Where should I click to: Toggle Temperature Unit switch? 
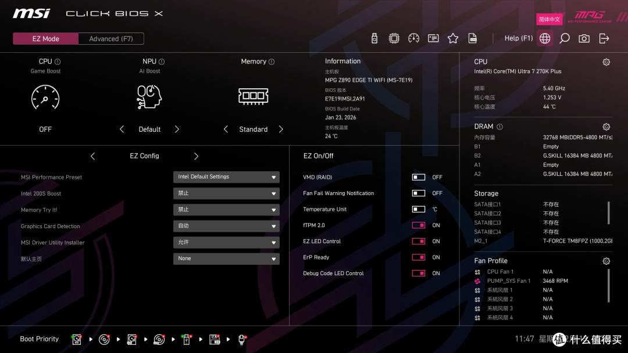[419, 209]
